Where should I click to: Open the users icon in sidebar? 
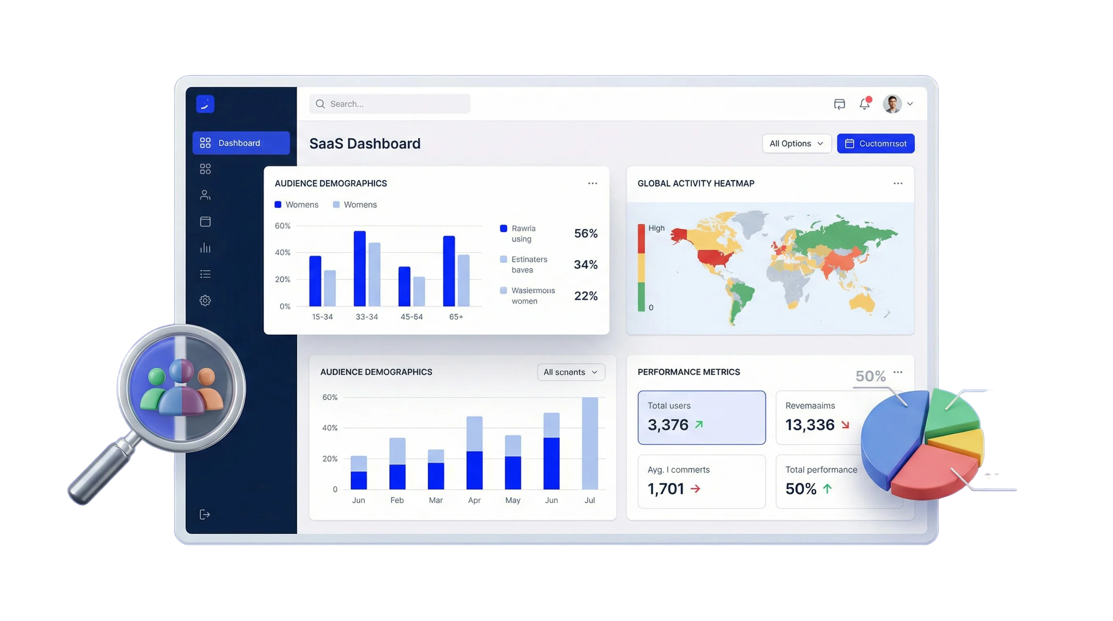click(x=205, y=195)
